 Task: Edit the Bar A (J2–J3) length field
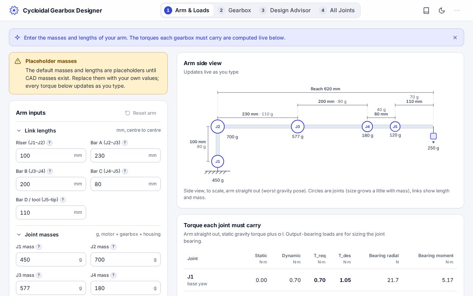pos(126,155)
